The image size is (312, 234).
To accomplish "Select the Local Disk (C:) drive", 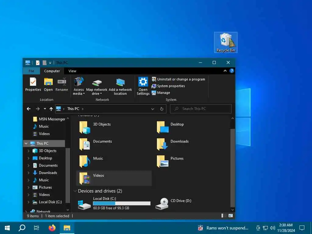I will tap(114, 203).
